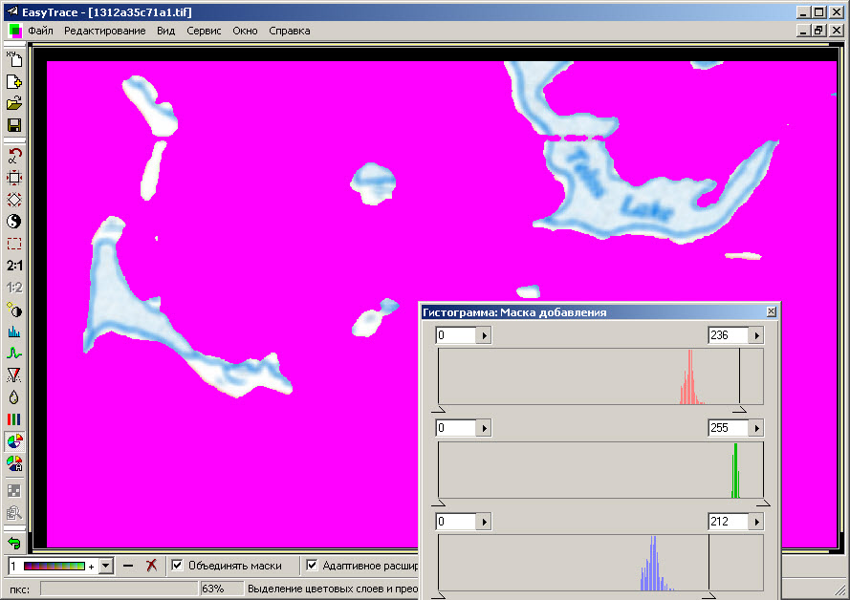Open the Сервис menu
Viewport: 850px width, 600px height.
204,31
